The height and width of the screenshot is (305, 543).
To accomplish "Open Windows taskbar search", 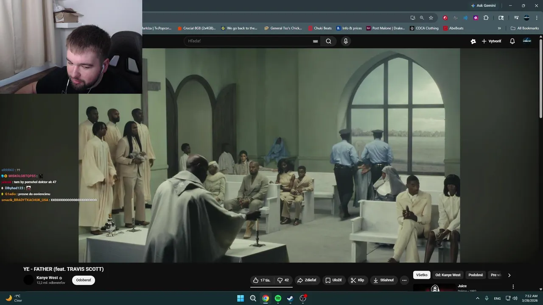I will click(253, 298).
